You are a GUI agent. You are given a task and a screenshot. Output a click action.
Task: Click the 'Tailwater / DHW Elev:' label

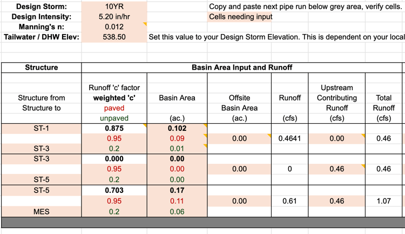(42, 37)
